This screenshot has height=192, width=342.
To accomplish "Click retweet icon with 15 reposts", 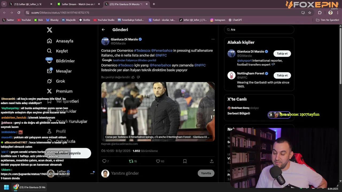I will 133,161.
